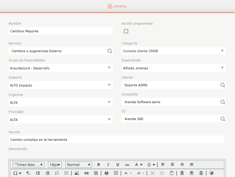
Task: Insert an image using the toolbar icon
Action: 77,173
